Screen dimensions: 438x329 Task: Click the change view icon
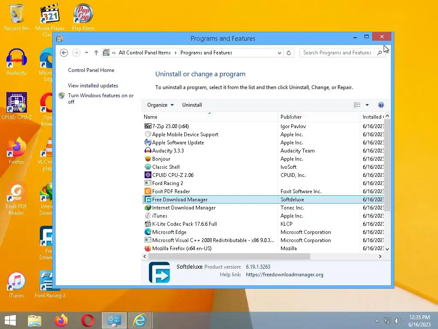pyautogui.click(x=357, y=105)
